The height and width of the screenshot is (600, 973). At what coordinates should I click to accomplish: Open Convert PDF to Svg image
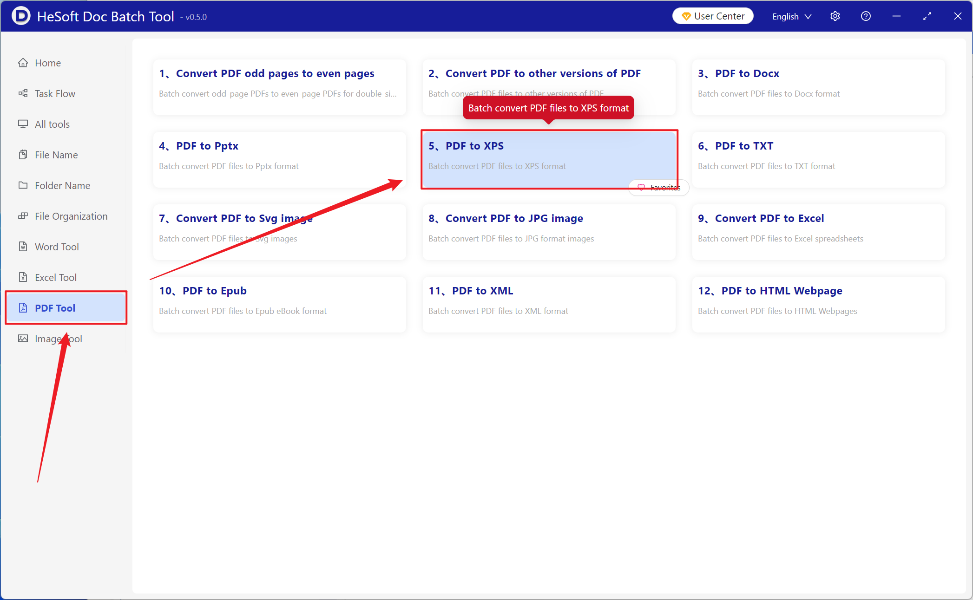pyautogui.click(x=279, y=232)
